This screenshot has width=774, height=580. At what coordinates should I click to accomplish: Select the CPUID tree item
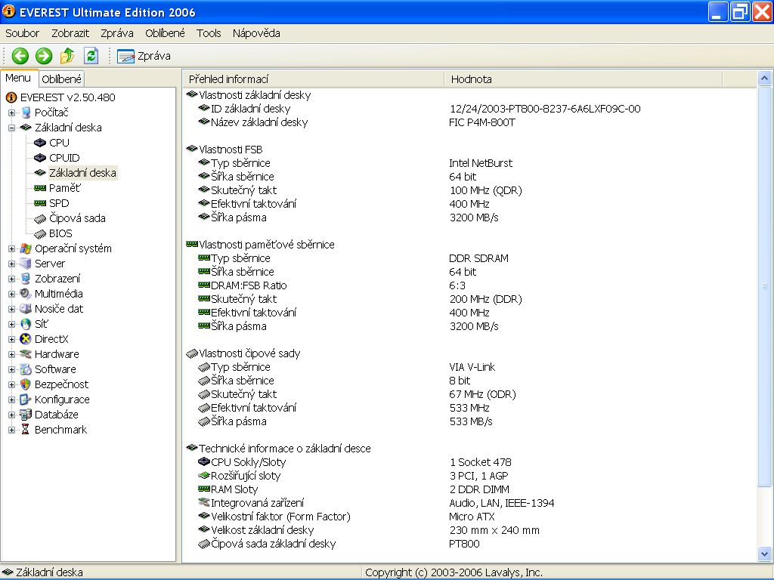coord(64,158)
